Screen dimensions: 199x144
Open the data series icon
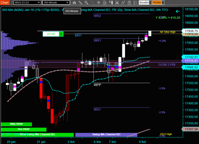pos(117,3)
